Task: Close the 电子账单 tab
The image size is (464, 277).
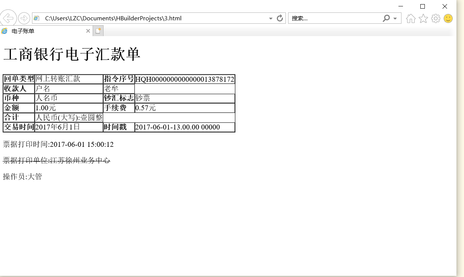Action: tap(88, 31)
